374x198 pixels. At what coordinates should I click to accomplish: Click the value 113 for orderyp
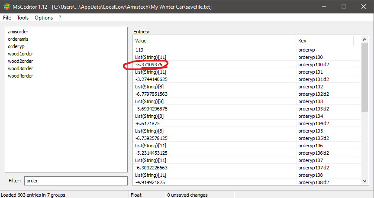[x=139, y=50]
